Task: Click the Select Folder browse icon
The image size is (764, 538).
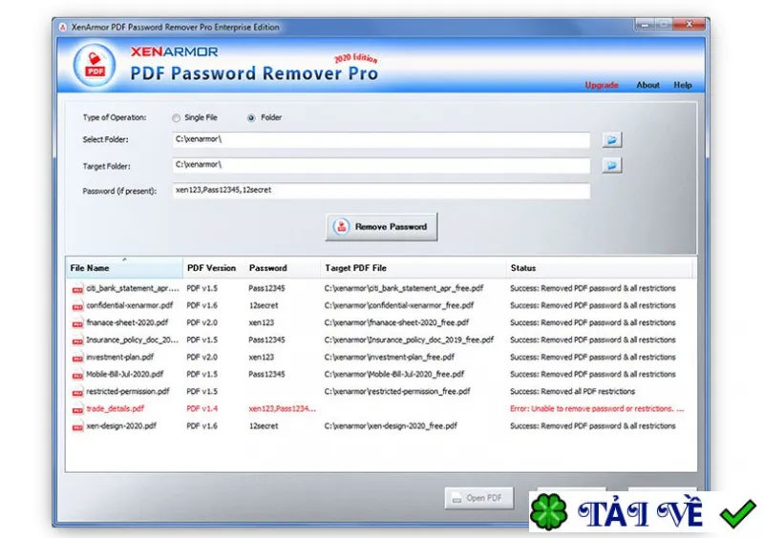Action: (611, 139)
